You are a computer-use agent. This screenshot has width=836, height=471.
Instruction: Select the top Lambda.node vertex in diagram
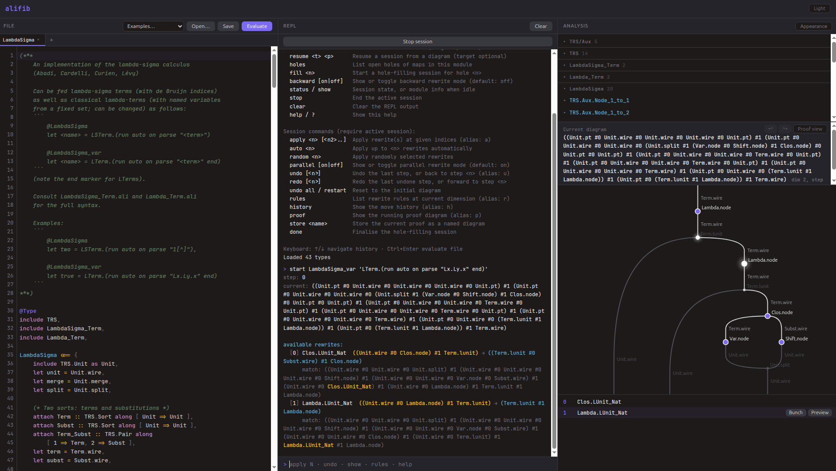(x=697, y=211)
